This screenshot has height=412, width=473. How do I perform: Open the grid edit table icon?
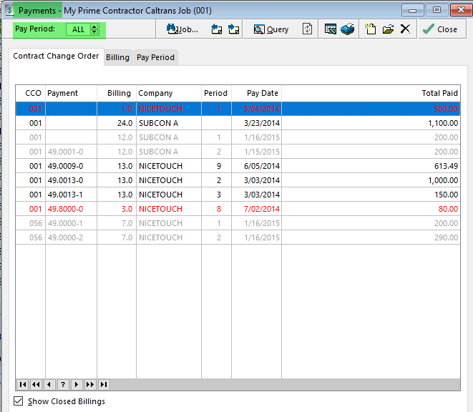pyautogui.click(x=331, y=29)
